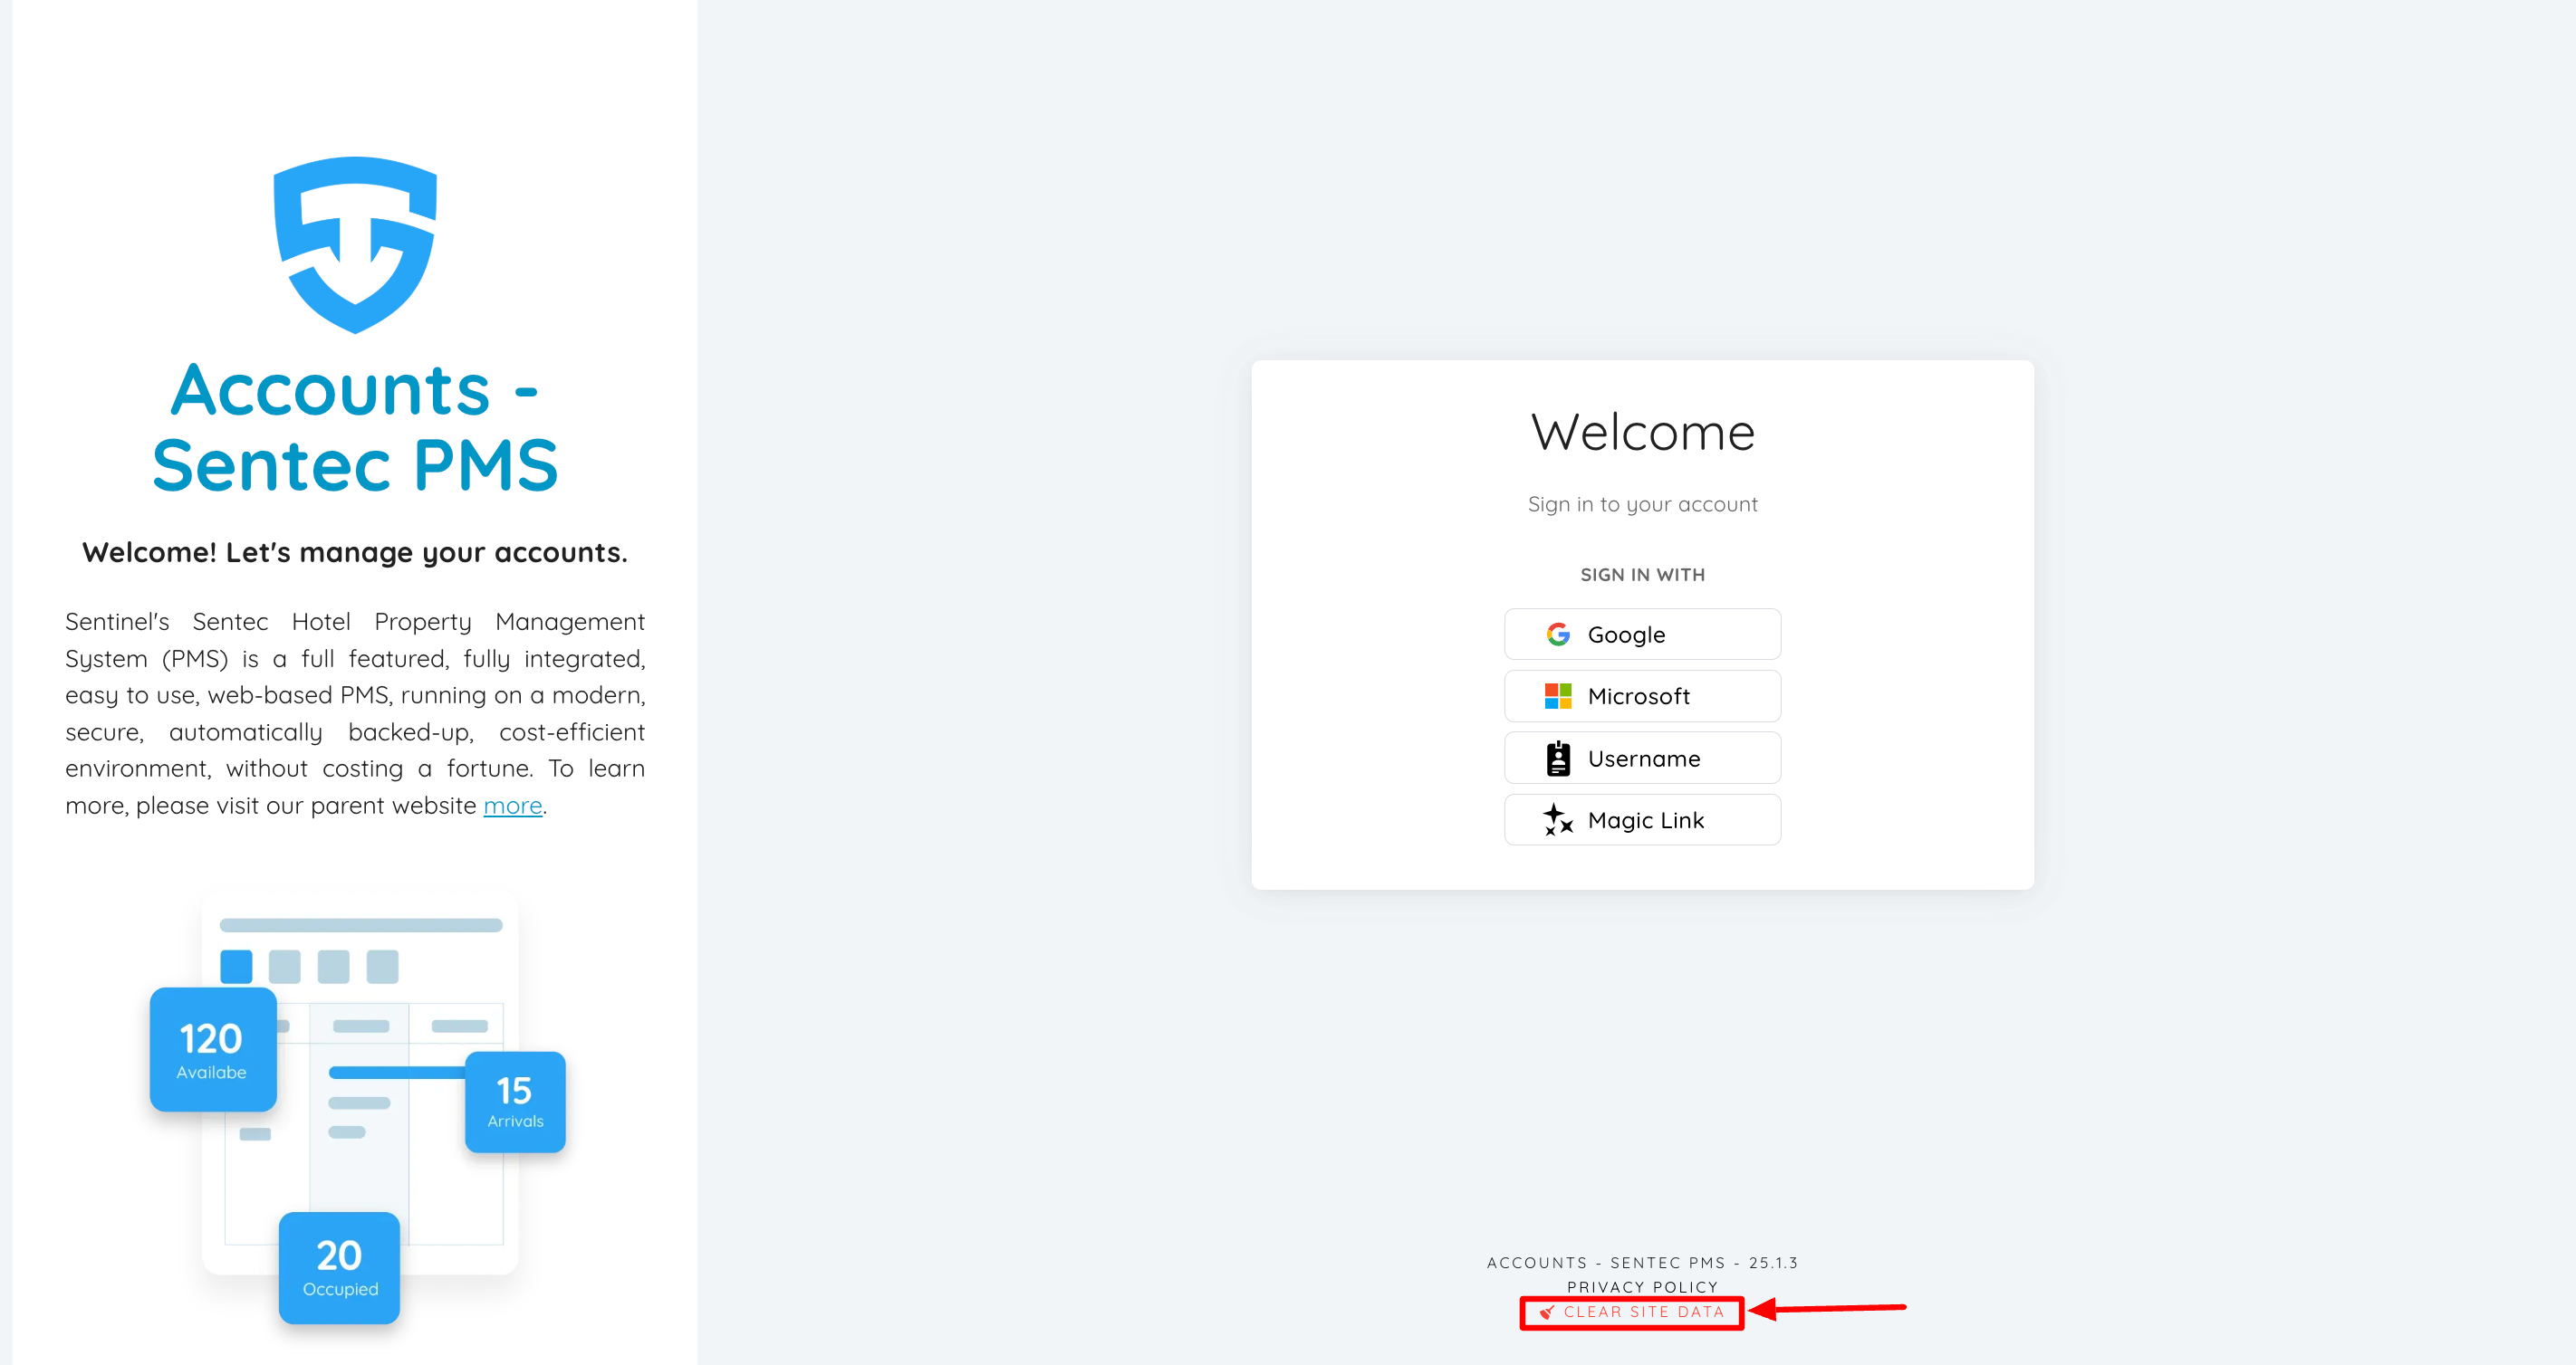Click the Sentec shield logo
Viewport: 2576px width, 1365px height.
[355, 244]
